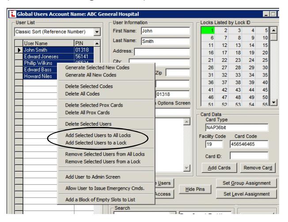Click the Card Code field 456546465

249,144
